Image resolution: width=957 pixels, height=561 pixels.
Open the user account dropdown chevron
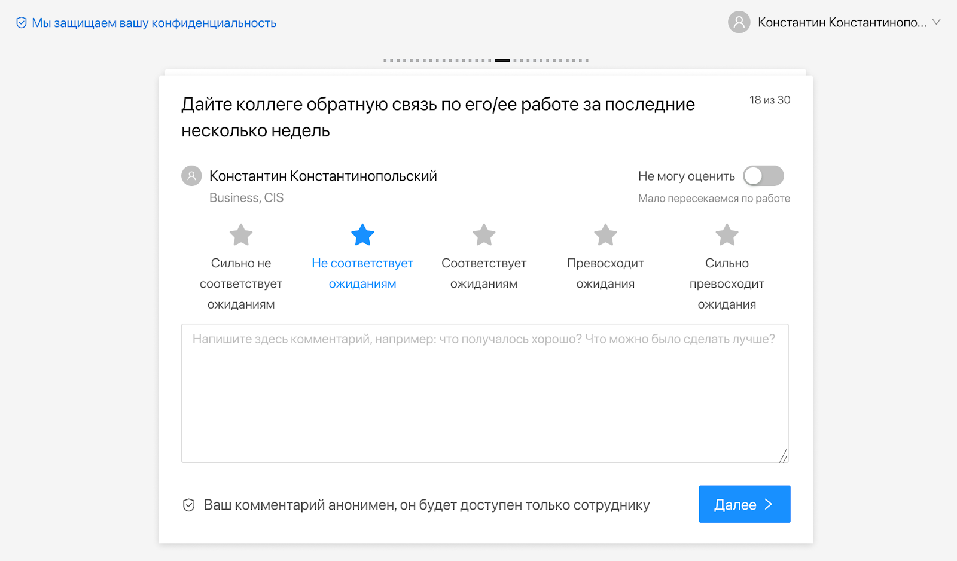pyautogui.click(x=937, y=22)
